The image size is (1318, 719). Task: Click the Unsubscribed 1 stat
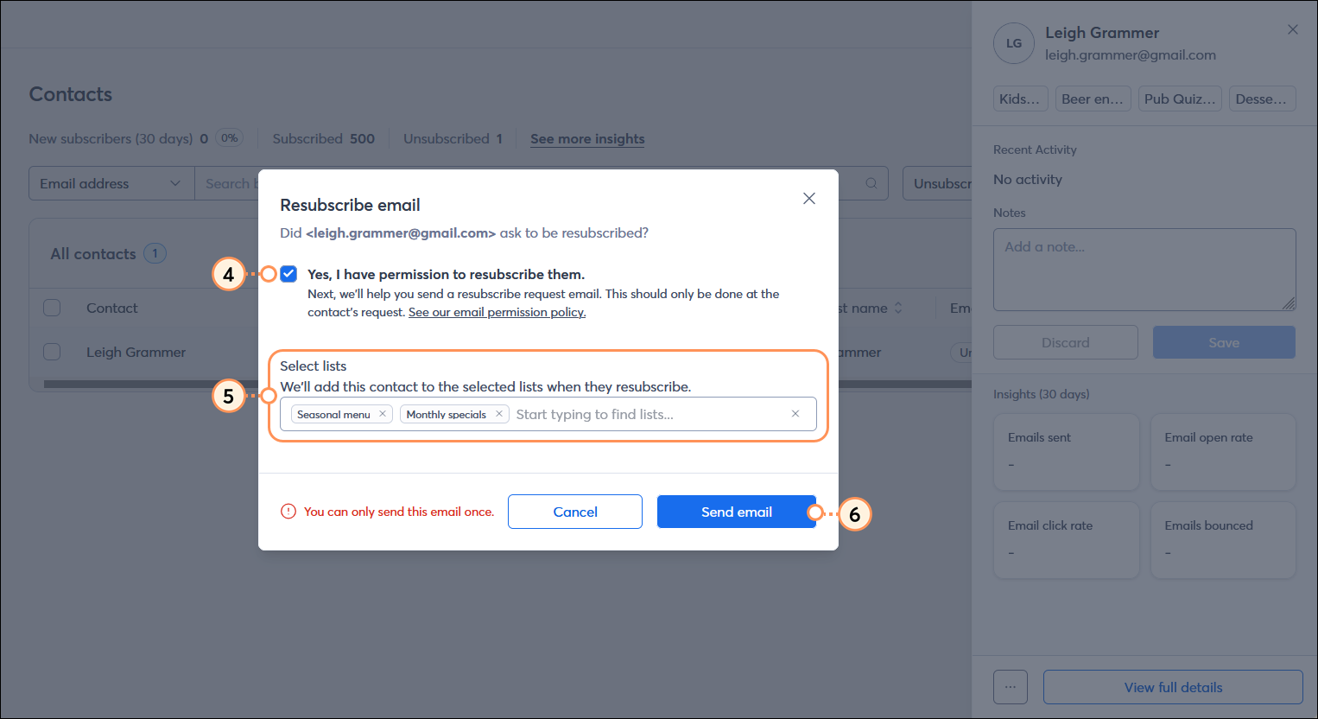pyautogui.click(x=453, y=138)
